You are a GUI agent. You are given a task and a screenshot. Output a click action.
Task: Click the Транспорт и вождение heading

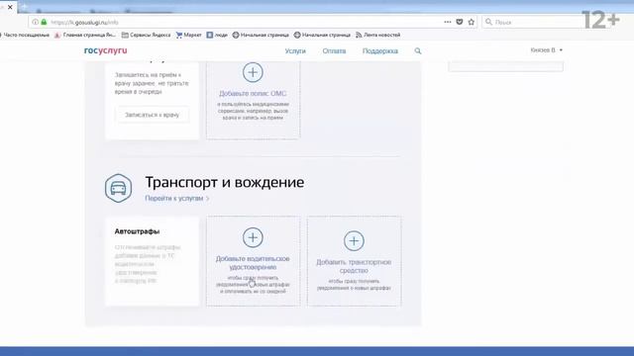(x=225, y=182)
